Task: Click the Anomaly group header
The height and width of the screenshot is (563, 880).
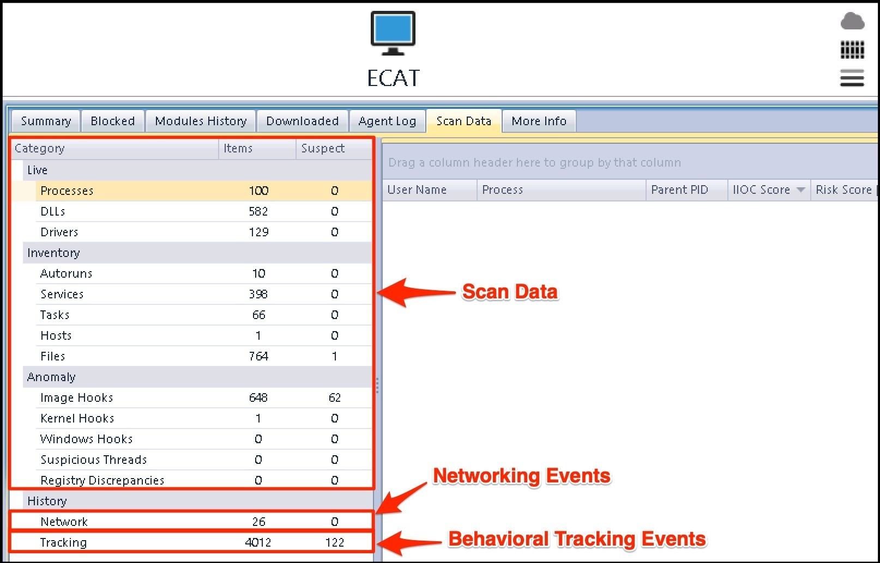Action: pos(197,377)
